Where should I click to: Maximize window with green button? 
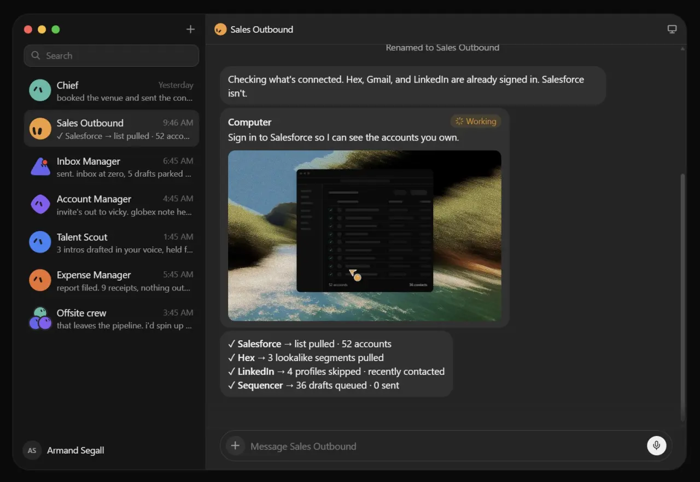[x=55, y=30]
